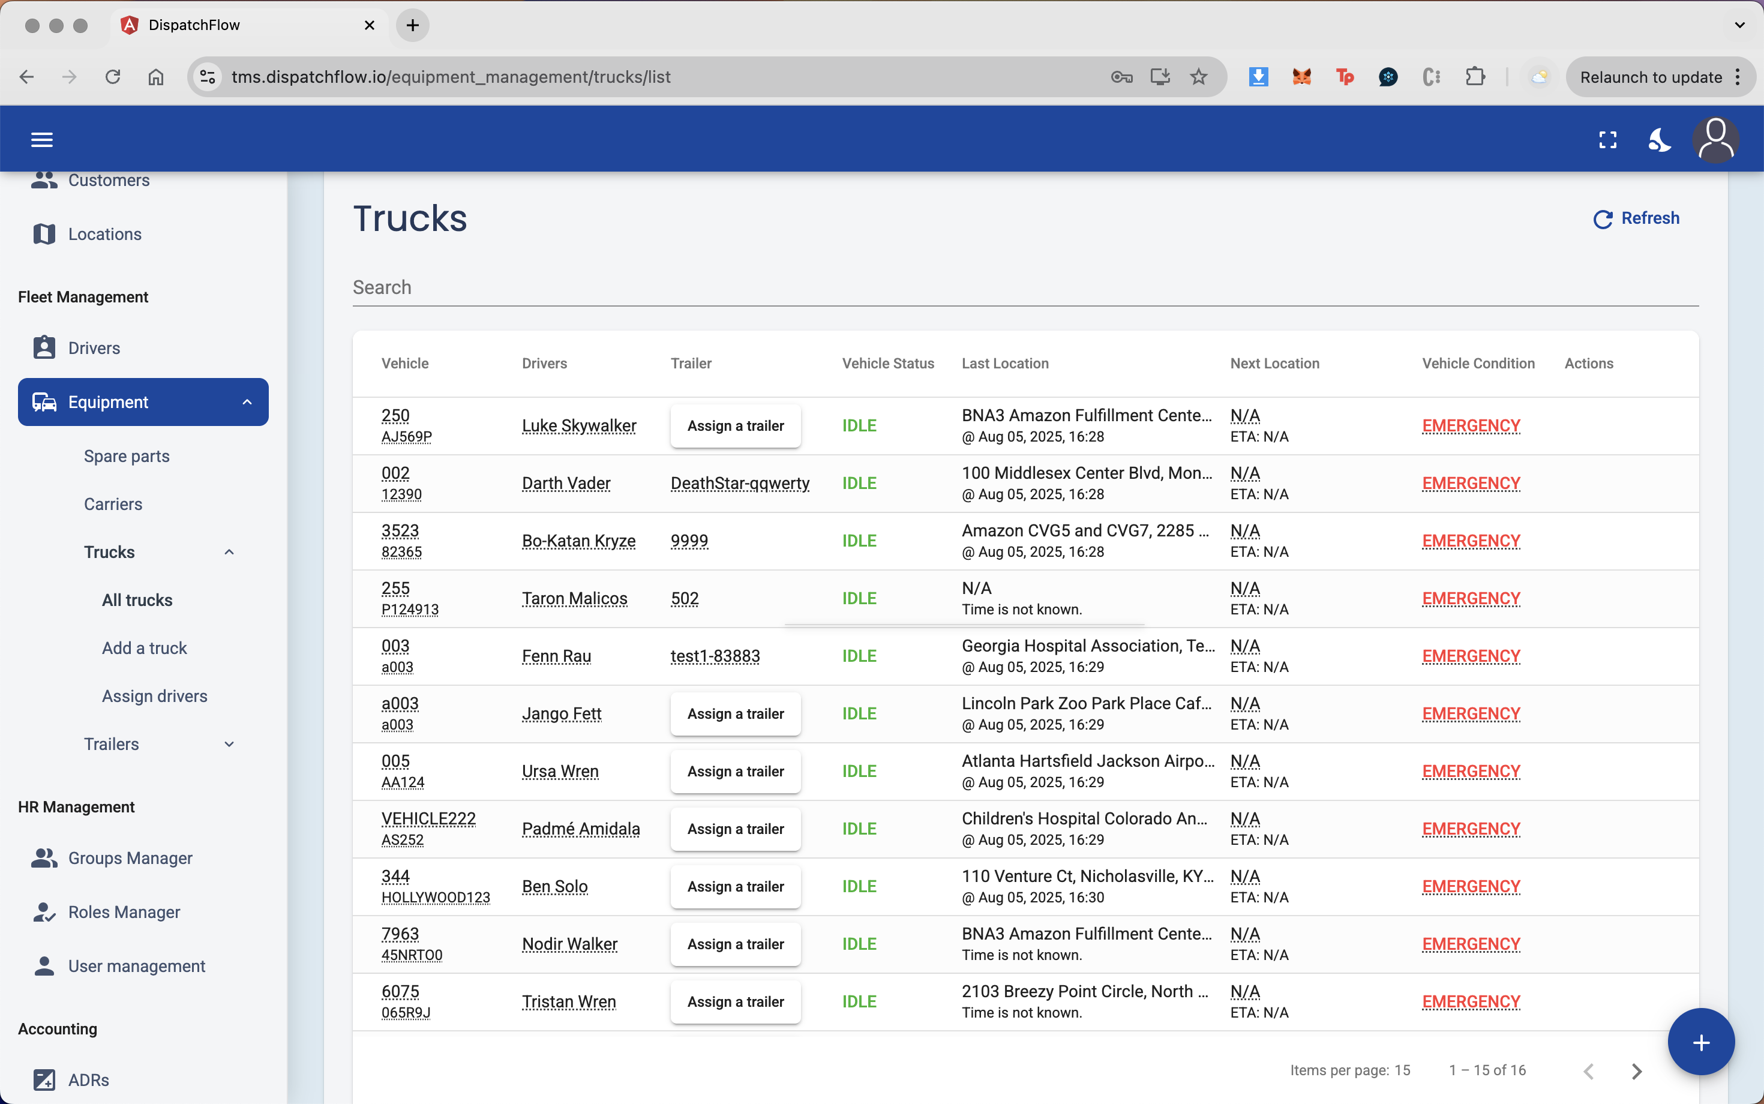1764x1104 pixels.
Task: Collapse the Equipment section
Action: point(248,401)
